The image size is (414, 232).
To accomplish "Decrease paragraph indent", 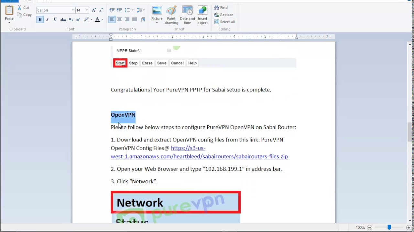I will pyautogui.click(x=112, y=10).
